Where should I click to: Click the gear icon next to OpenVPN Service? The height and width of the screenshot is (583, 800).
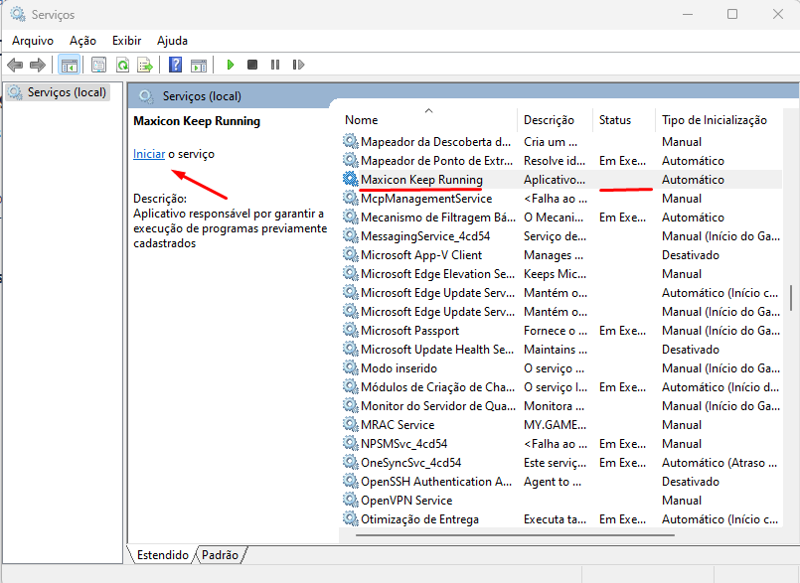350,500
